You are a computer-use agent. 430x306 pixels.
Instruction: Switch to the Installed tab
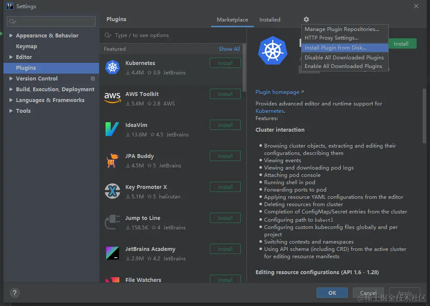pos(270,20)
